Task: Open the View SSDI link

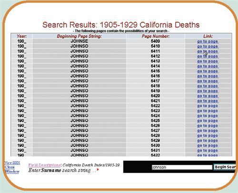Action: click(12, 163)
